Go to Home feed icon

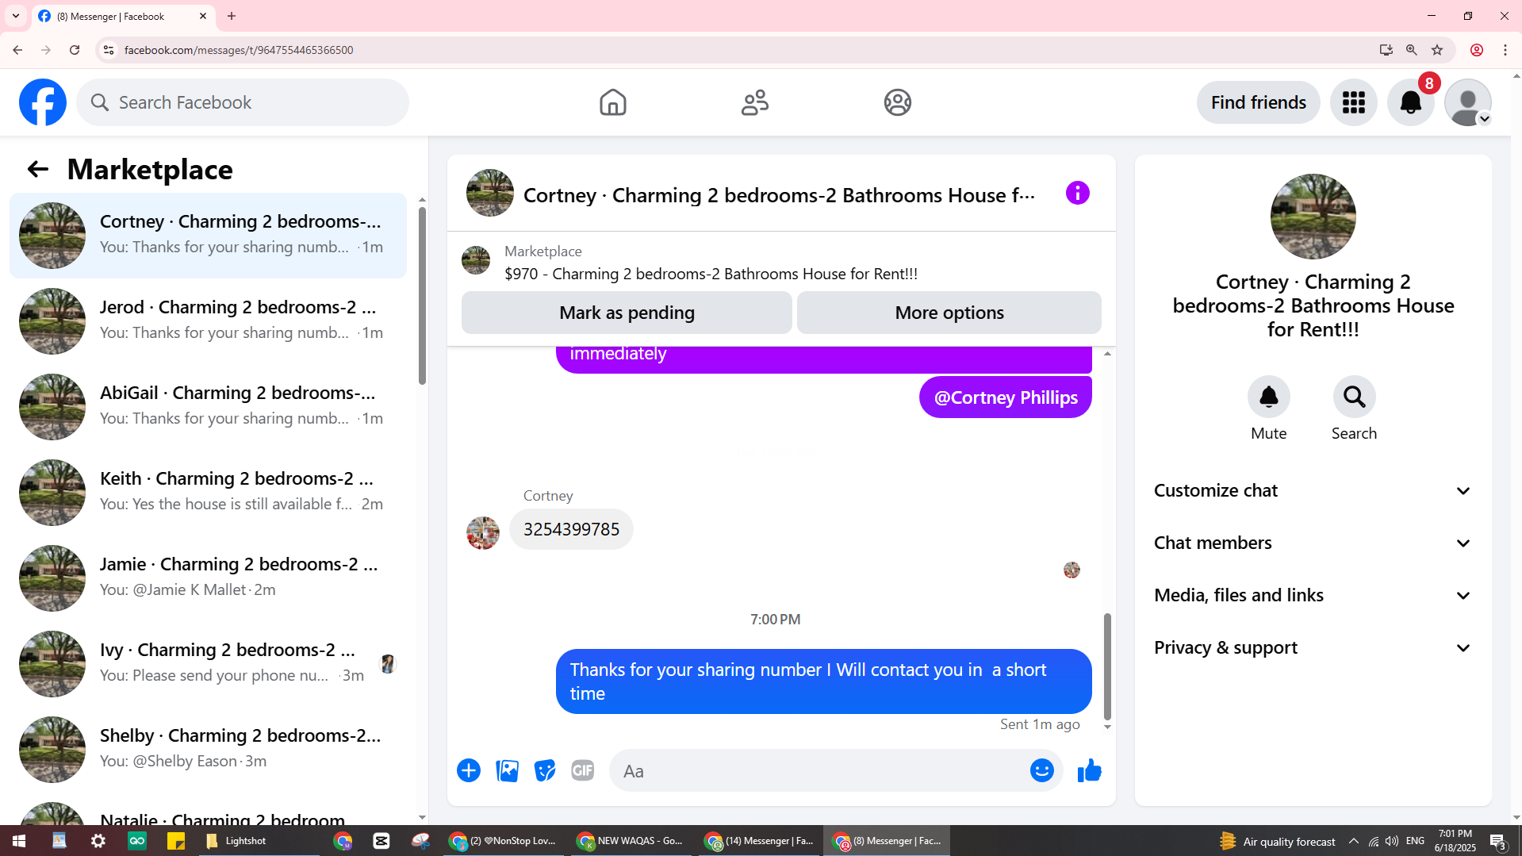pyautogui.click(x=612, y=102)
